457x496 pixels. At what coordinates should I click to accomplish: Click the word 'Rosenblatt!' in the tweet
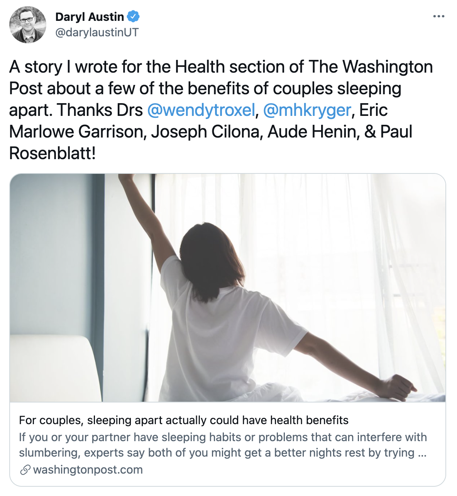point(52,153)
